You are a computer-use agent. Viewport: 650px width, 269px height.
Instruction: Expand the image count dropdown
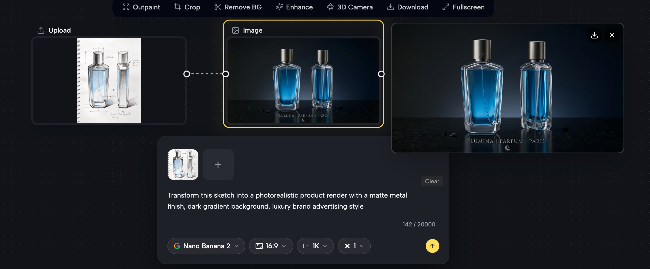[354, 246]
